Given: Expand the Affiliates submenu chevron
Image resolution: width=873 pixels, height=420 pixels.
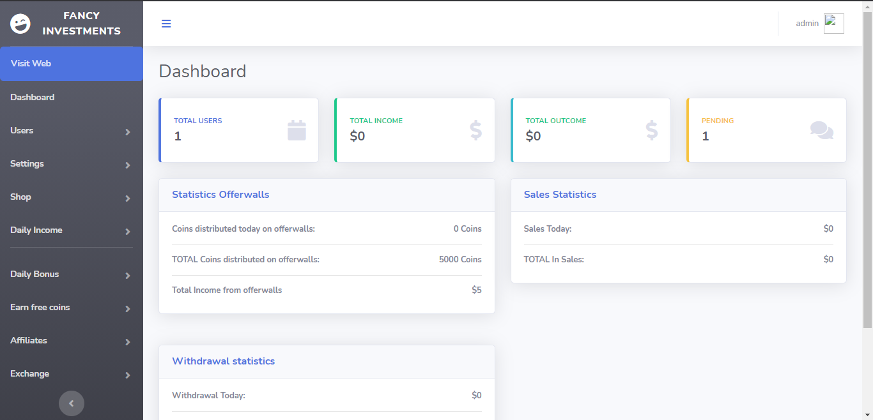Looking at the screenshot, I should coord(128,341).
